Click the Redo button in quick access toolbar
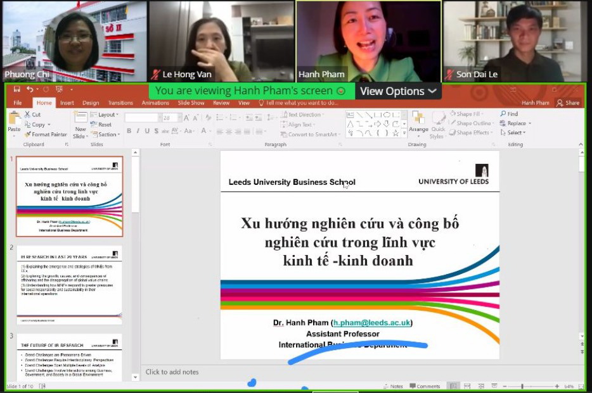Image resolution: width=592 pixels, height=393 pixels. (46, 89)
